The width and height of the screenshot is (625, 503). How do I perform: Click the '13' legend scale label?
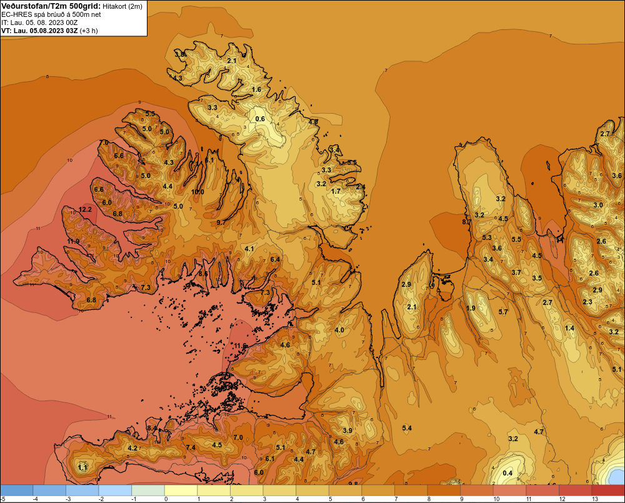click(x=594, y=499)
